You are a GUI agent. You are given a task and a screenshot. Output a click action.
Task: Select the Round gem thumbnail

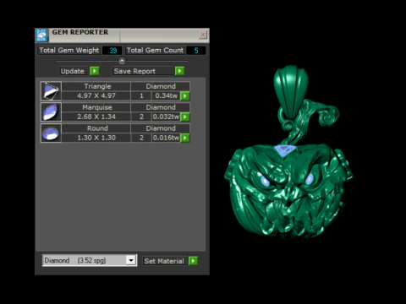coord(51,133)
